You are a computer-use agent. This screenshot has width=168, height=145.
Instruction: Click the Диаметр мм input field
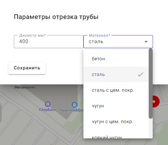(x=48, y=42)
